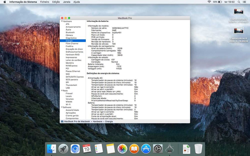Screen dimensions: 250x156
Task: Open System Preferences gear in Dock
Action: pyautogui.click(x=158, y=149)
